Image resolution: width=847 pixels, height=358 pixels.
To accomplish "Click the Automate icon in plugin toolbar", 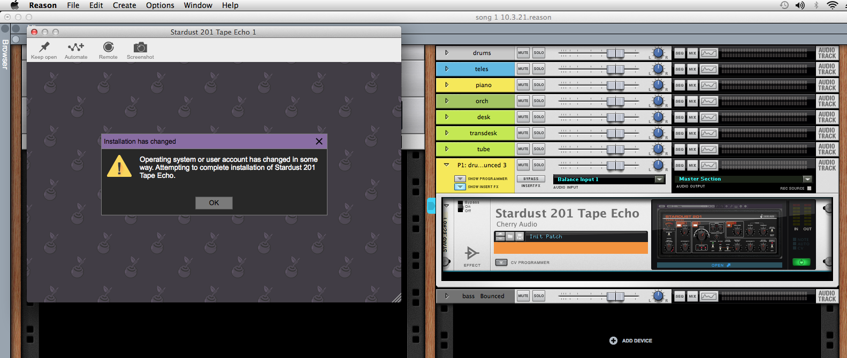I will click(x=76, y=47).
